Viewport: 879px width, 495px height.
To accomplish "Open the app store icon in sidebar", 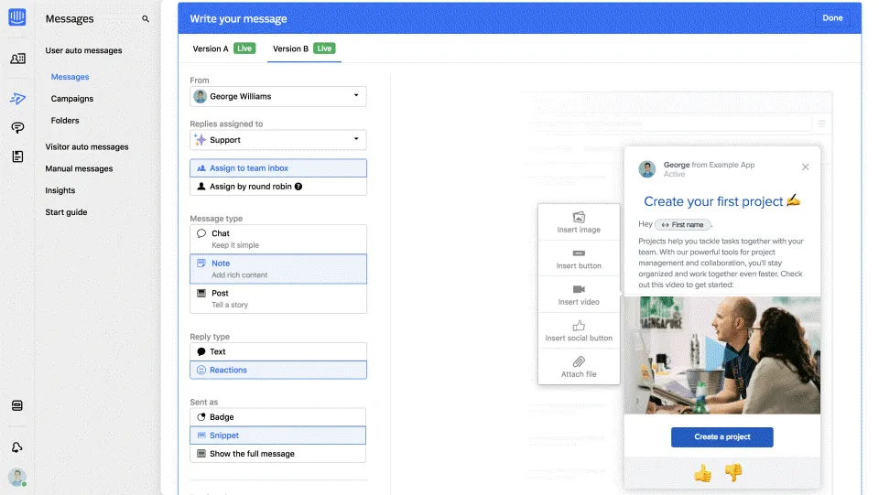I will [x=16, y=405].
